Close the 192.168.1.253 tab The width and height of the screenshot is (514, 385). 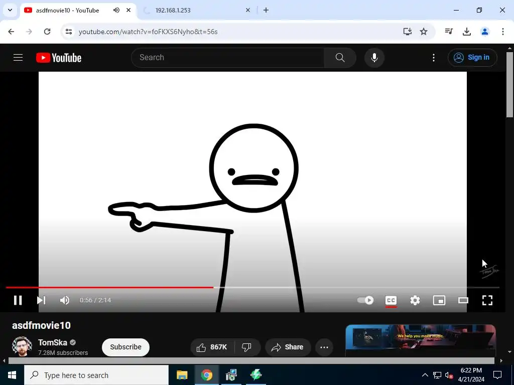(248, 10)
